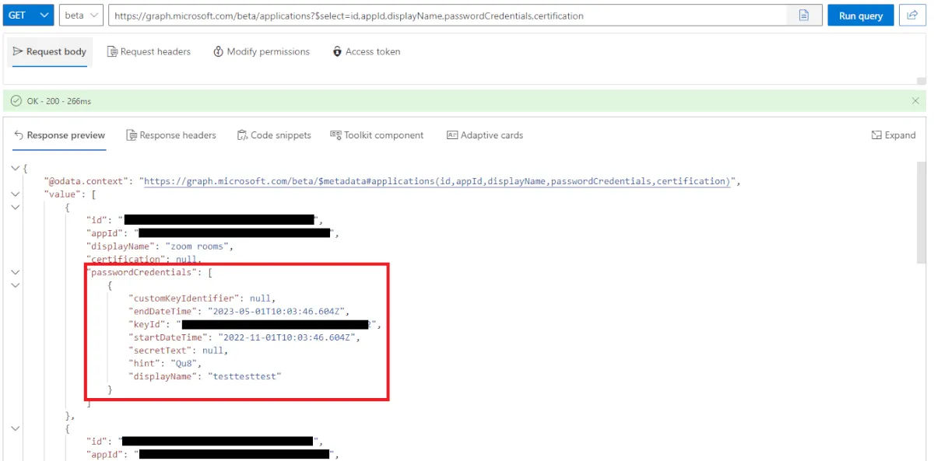934x461 pixels.
Task: Click the displayName value "zoom rooms"
Action: tap(198, 246)
